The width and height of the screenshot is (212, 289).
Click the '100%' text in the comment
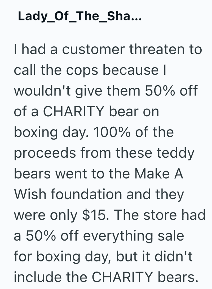coord(112,132)
